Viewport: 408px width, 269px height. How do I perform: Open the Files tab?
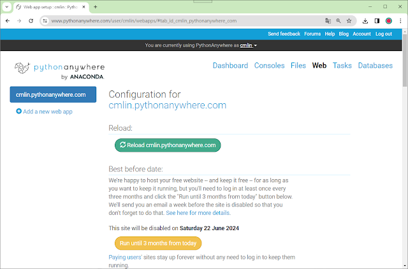pyautogui.click(x=298, y=66)
